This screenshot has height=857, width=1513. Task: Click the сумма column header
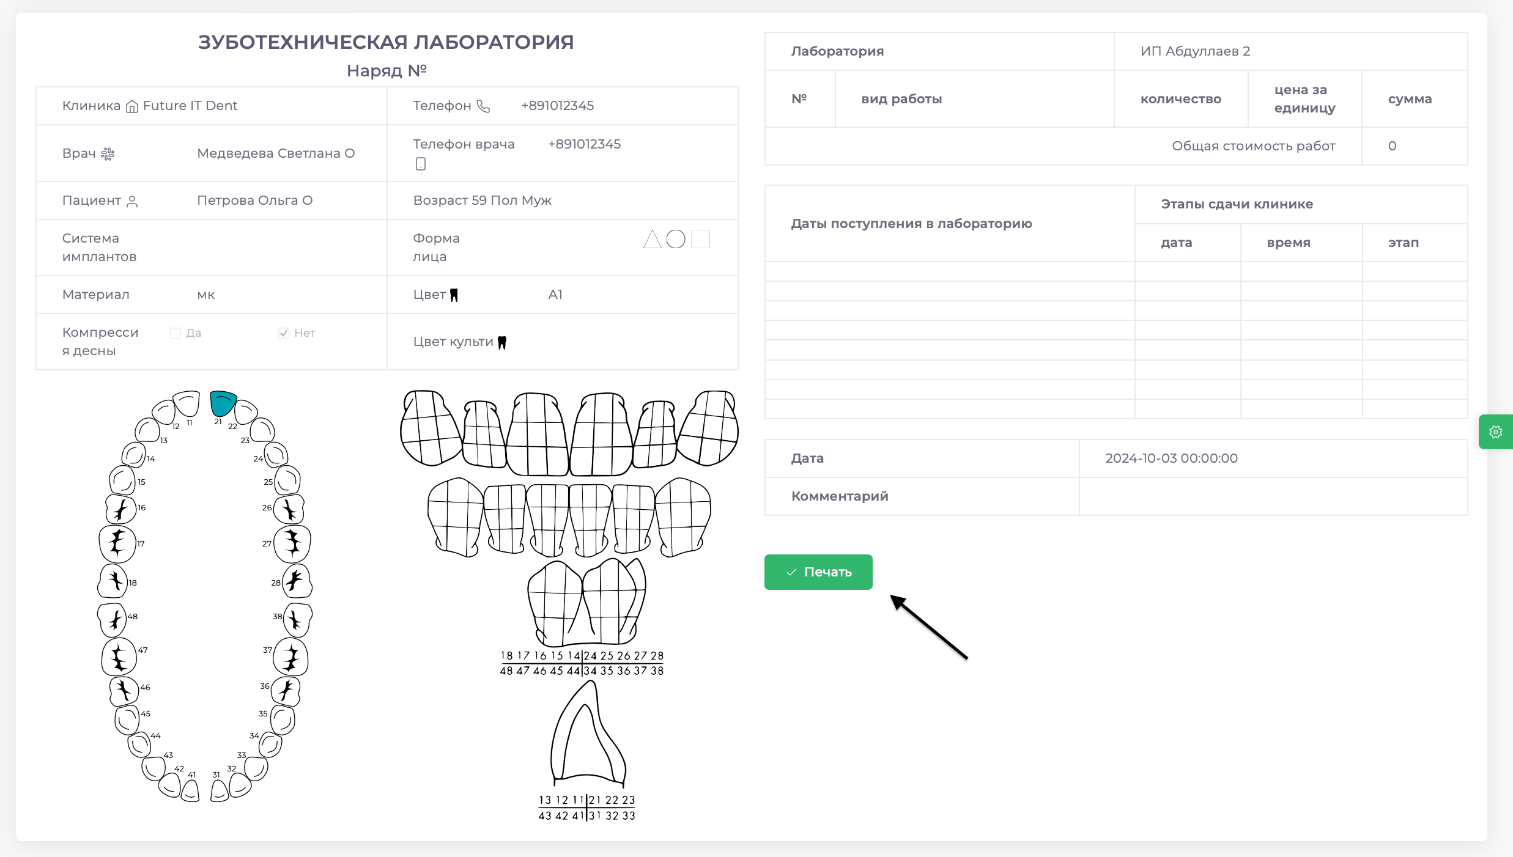[x=1410, y=99]
